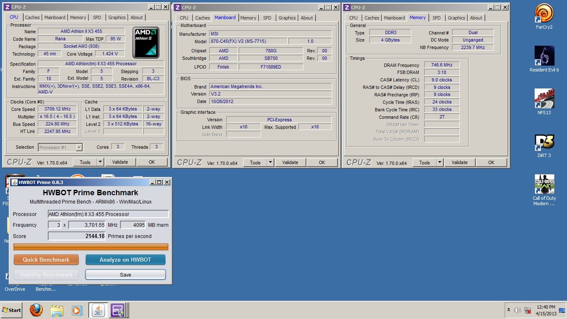Click Tools button in the first CPU-Z window

(85, 162)
